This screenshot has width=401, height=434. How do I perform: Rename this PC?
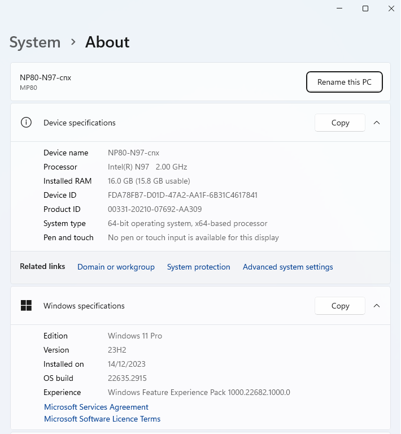345,82
